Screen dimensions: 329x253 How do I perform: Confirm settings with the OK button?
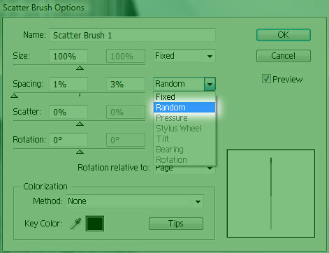[284, 35]
